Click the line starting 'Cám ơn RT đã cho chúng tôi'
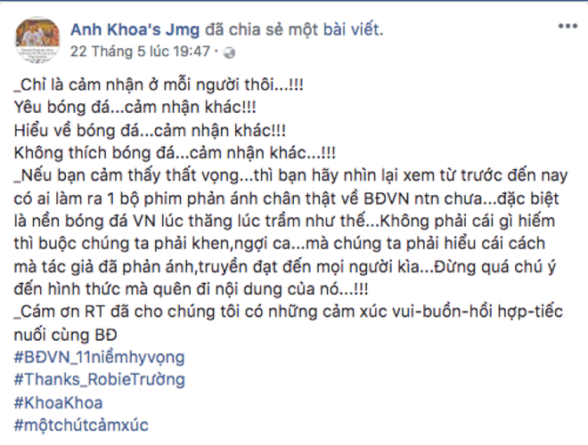The height and width of the screenshot is (445, 588). (x=289, y=311)
